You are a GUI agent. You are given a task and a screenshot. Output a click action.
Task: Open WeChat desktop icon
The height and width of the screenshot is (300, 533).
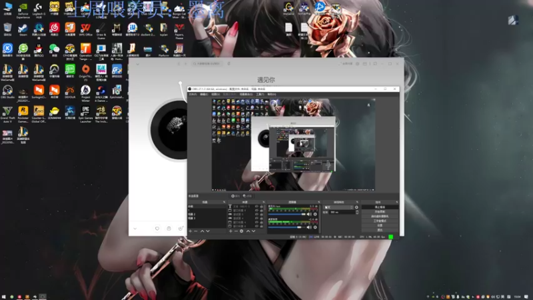54,50
